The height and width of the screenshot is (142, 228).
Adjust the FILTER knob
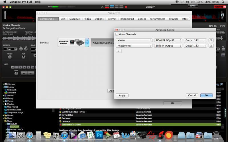(x=10, y=57)
